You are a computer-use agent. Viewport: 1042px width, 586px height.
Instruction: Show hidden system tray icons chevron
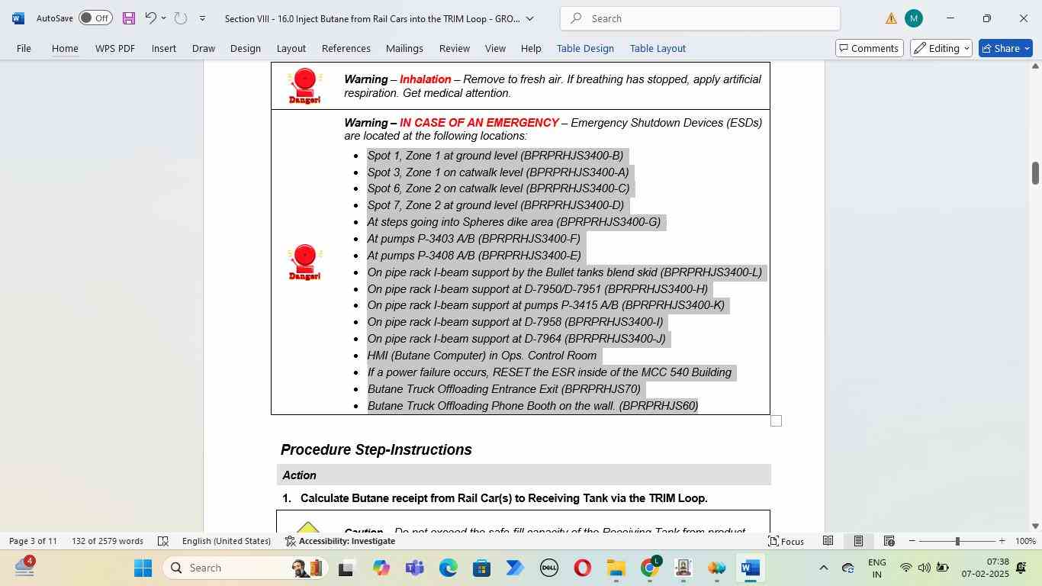[x=823, y=568]
